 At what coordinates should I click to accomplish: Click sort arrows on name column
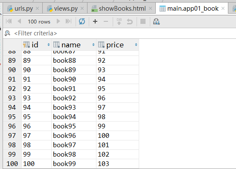(x=93, y=45)
